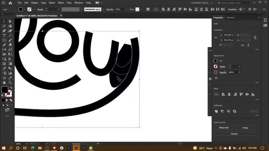Click the Fill swatch in Appearance section
This screenshot has width=269, height=151.
click(216, 61)
